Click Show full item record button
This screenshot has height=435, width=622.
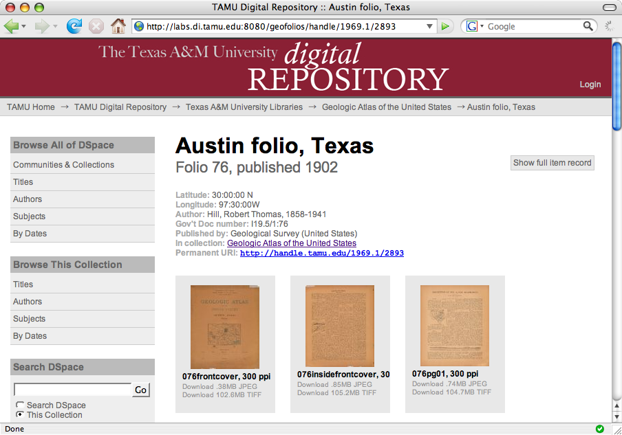pyautogui.click(x=553, y=163)
